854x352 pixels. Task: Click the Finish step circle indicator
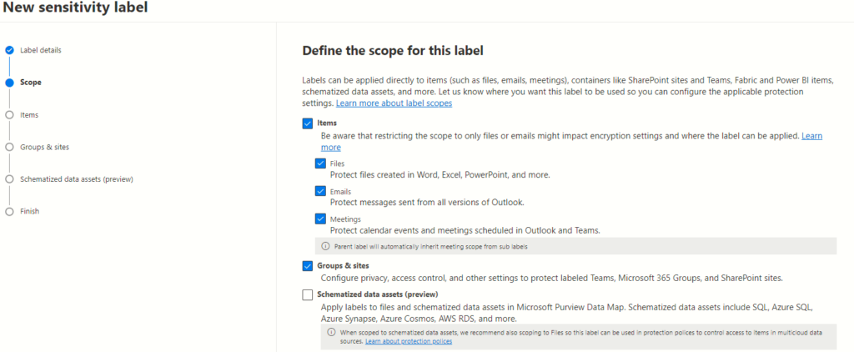point(9,212)
